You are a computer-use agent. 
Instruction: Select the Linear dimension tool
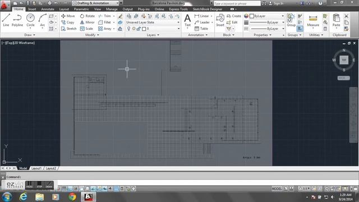(x=202, y=16)
